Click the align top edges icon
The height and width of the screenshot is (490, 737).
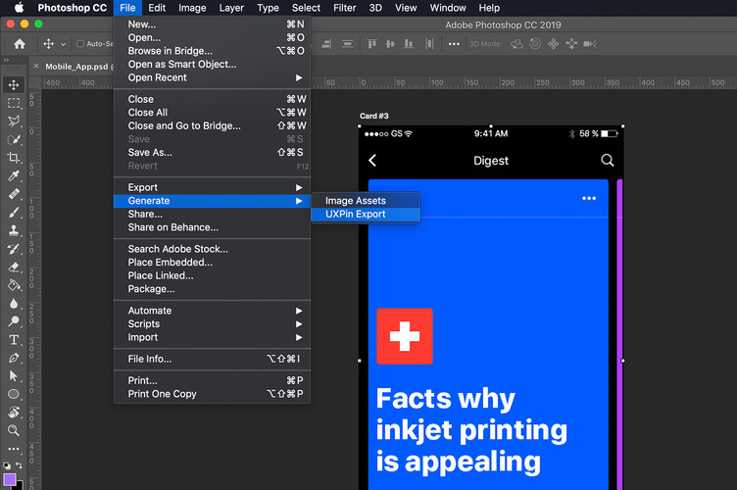coord(371,44)
